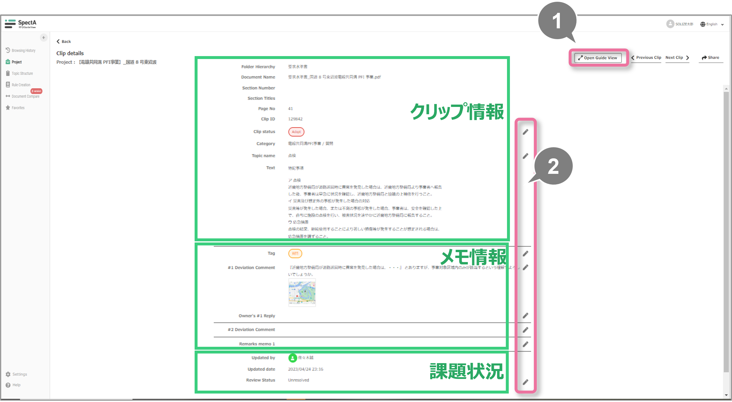Go to Previous Clip
The image size is (732, 402).
[646, 58]
